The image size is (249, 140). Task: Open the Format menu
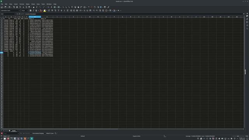point(22,4)
